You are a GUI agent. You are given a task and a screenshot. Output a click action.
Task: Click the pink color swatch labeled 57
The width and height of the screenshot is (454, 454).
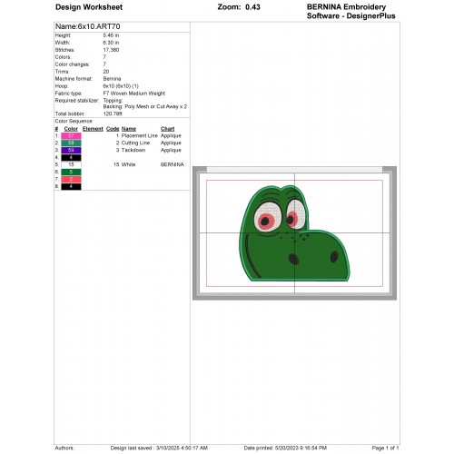tap(71, 136)
